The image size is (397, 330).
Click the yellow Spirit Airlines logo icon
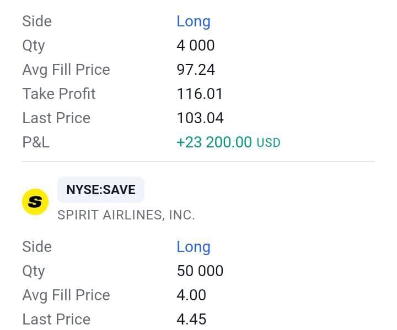[35, 202]
